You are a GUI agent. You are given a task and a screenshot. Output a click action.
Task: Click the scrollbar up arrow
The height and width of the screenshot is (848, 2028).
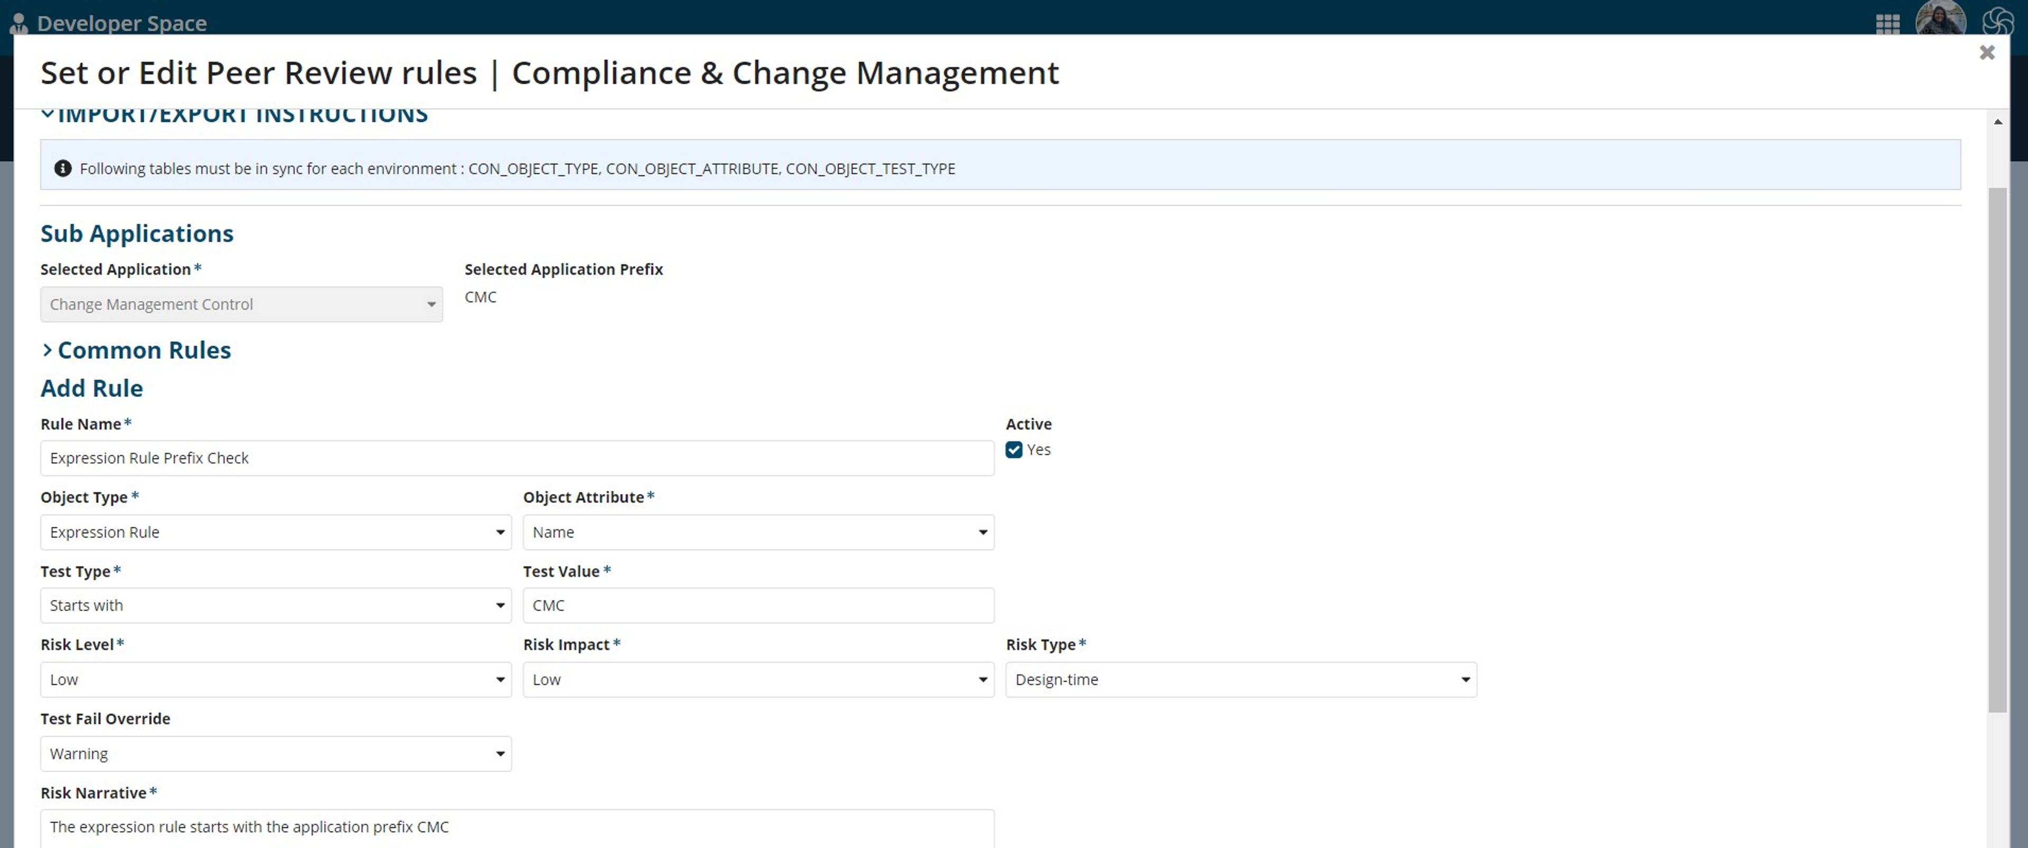pos(1997,122)
